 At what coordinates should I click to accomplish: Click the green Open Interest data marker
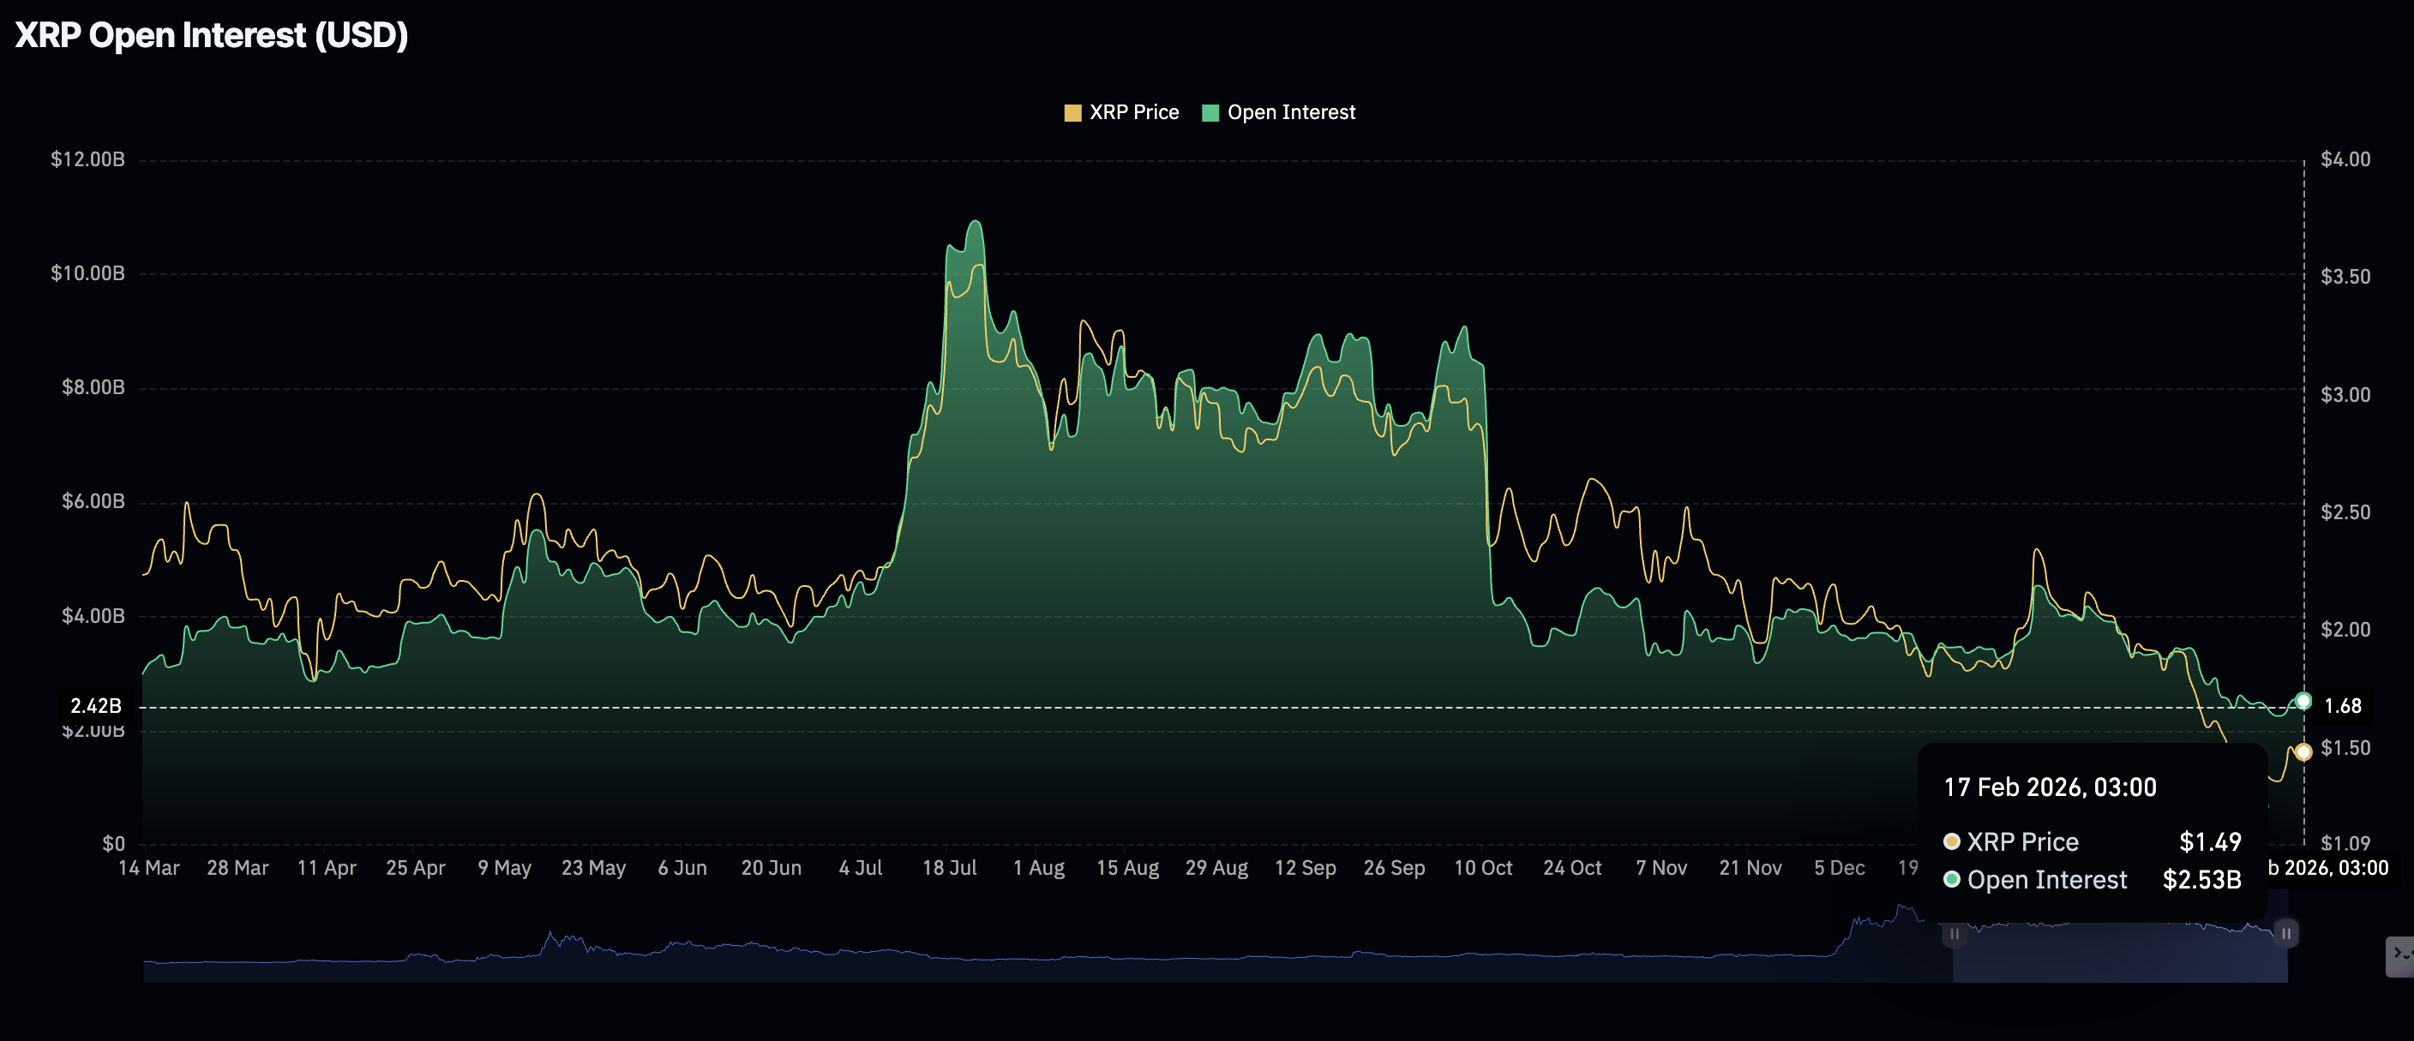2303,701
